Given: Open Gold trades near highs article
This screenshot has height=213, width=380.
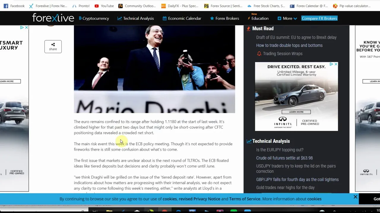Looking at the screenshot, I should [285, 188].
